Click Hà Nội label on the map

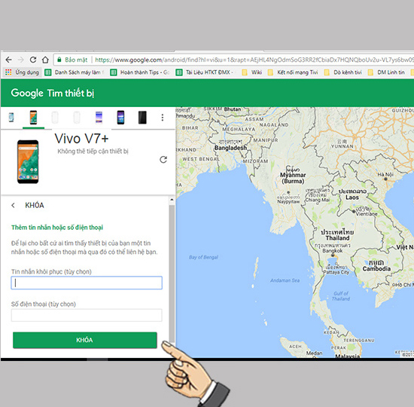[x=385, y=175]
